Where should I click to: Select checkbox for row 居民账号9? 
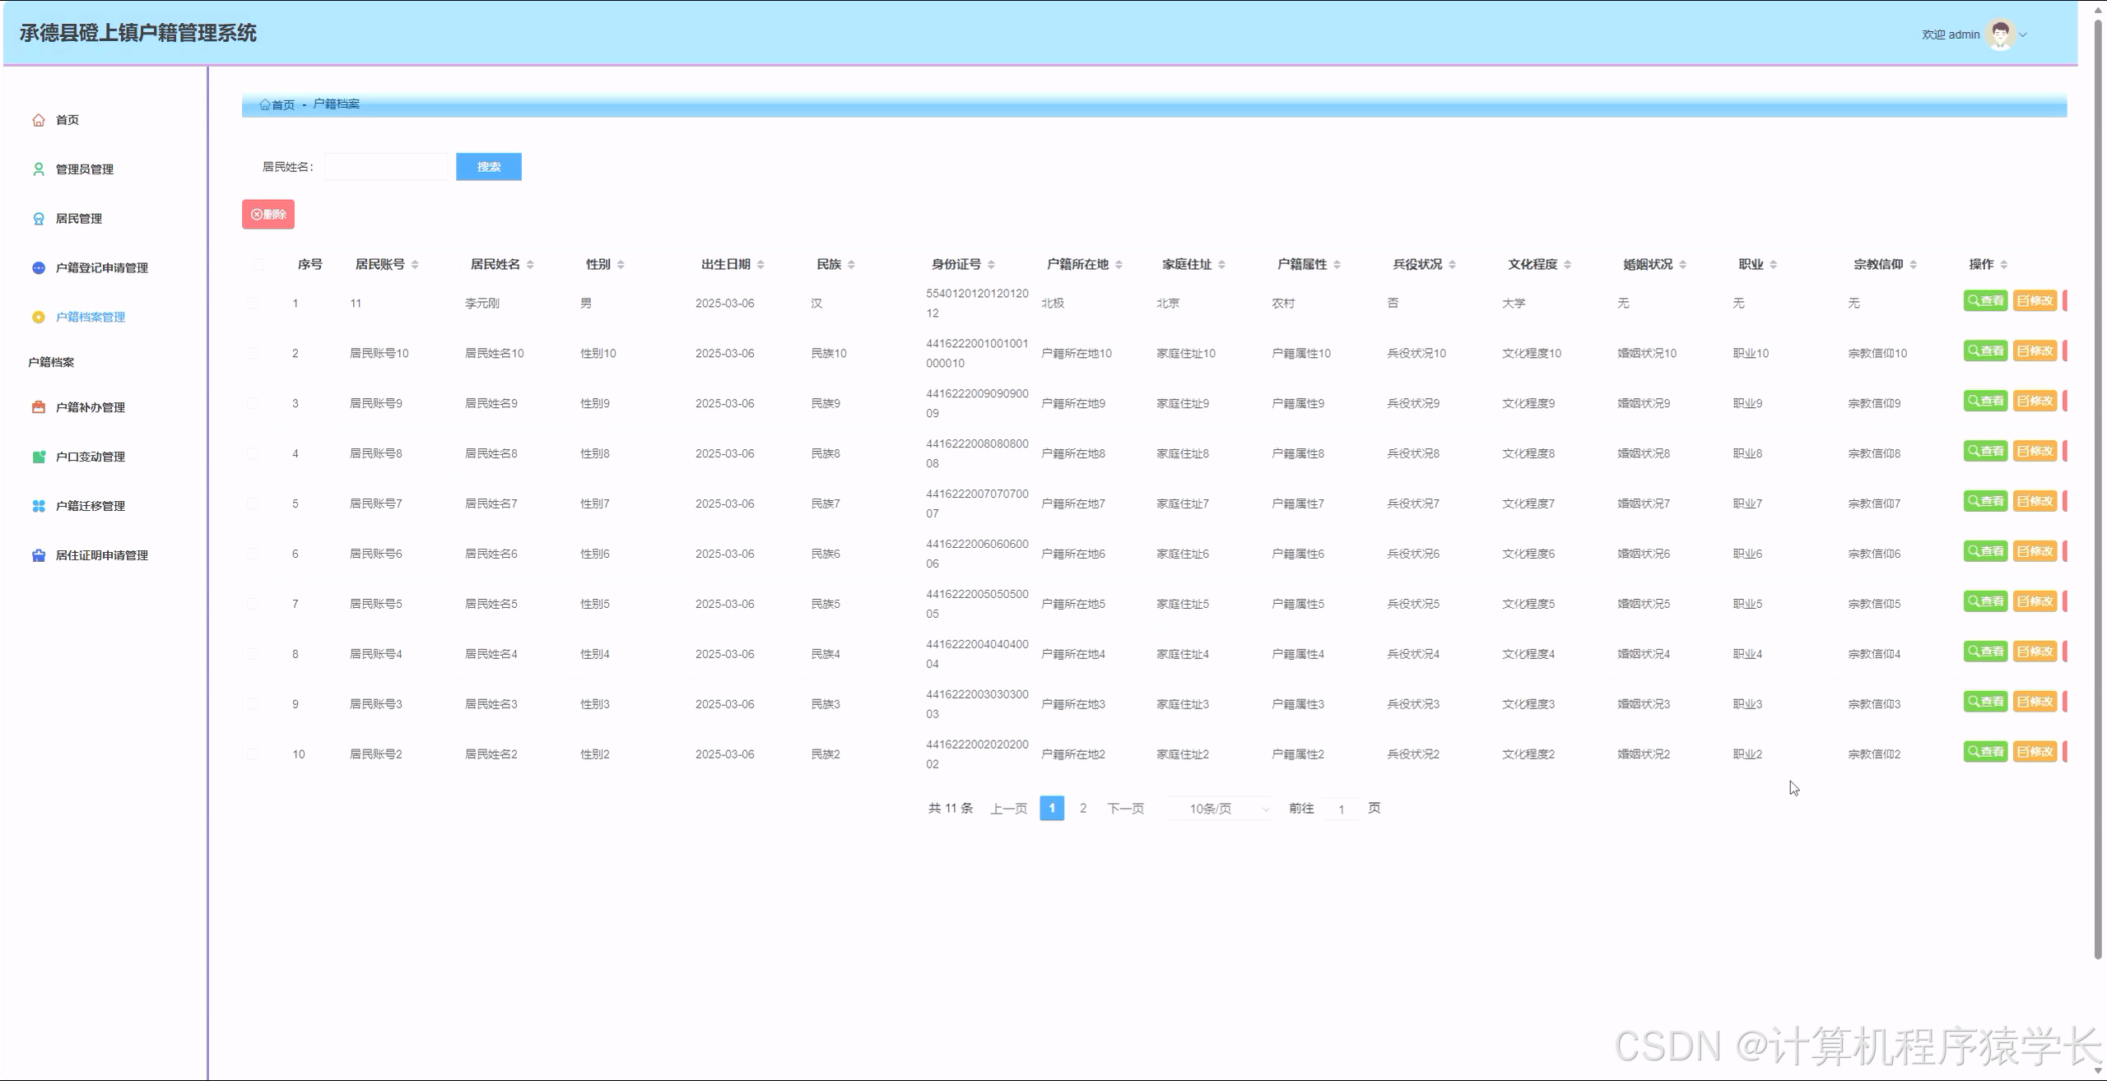point(253,404)
